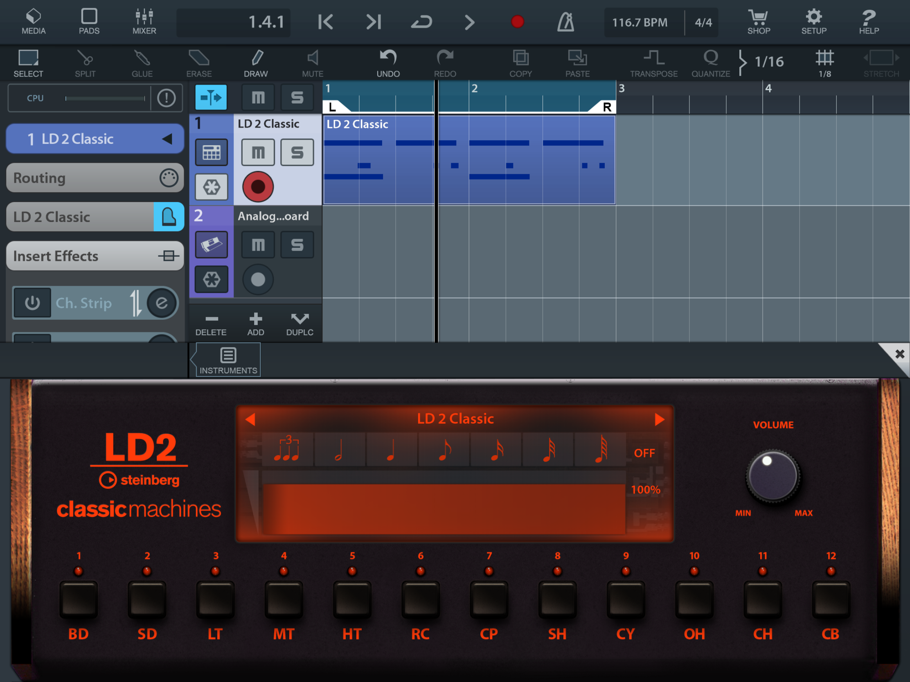
Task: Start playback with the play button
Action: pyautogui.click(x=469, y=22)
